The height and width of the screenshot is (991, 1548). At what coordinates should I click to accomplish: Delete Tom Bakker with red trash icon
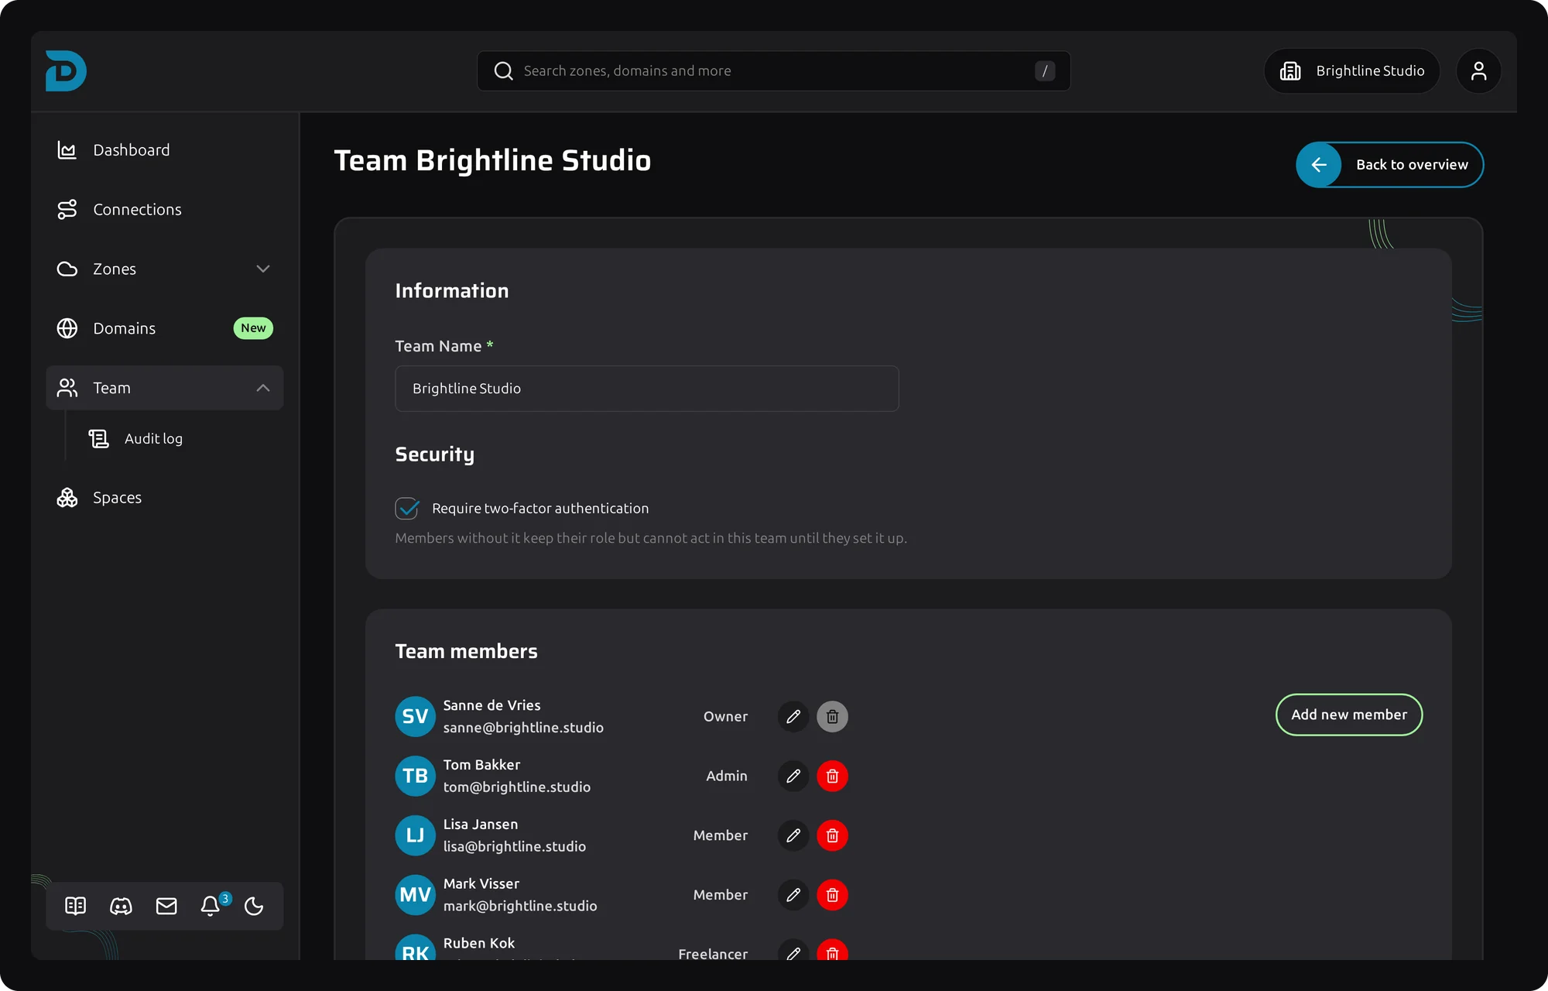(x=832, y=776)
